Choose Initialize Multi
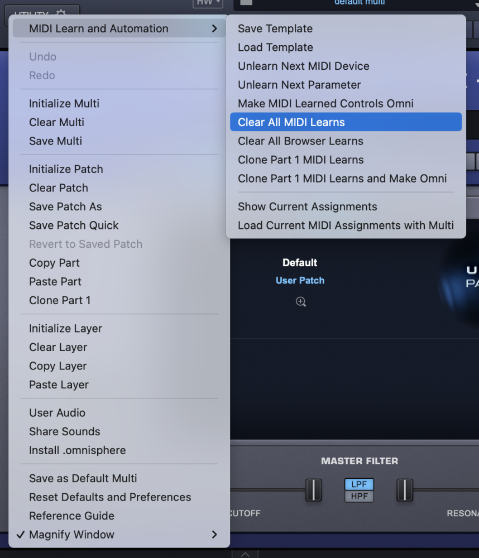 pos(119,104)
